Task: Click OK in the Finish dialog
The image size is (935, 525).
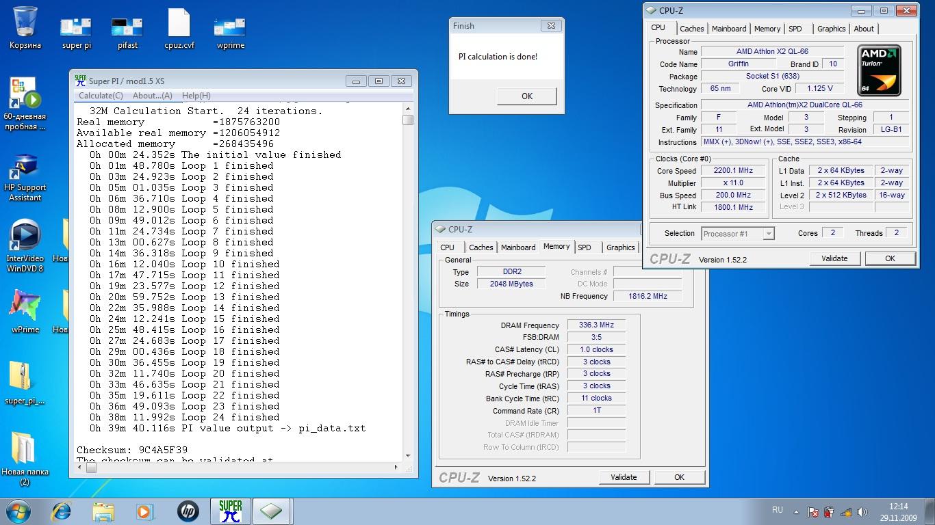Action: click(527, 96)
